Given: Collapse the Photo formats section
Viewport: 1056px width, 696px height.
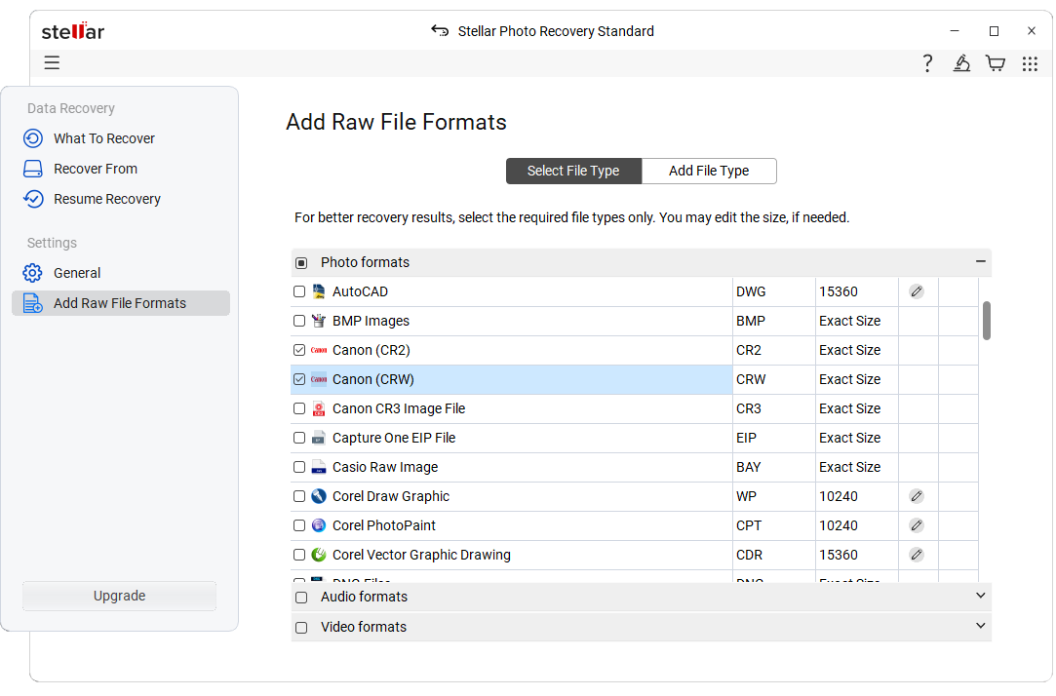Looking at the screenshot, I should click(981, 261).
